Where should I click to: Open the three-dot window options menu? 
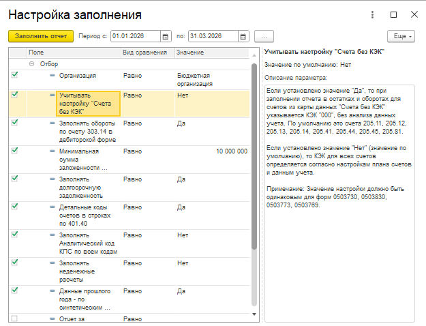click(x=372, y=15)
